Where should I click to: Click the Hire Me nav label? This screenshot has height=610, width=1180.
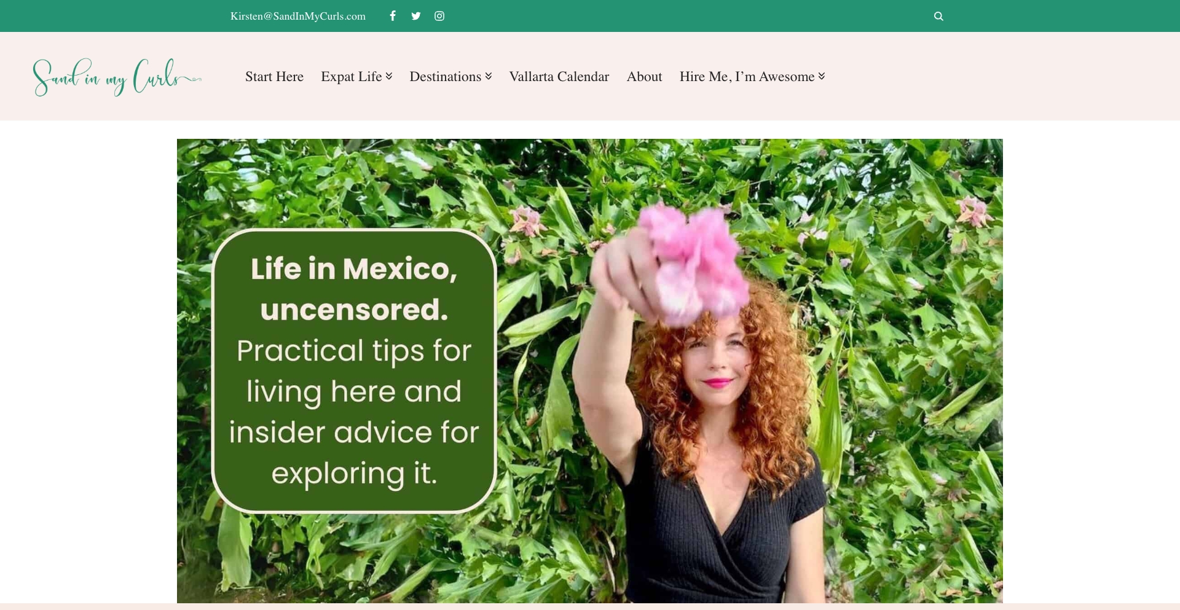(x=745, y=76)
